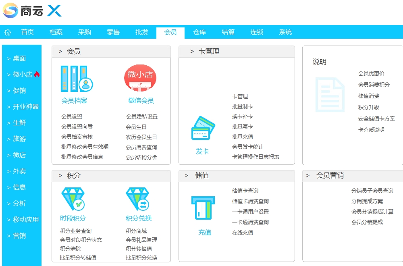Open 积分业务查询 link

coord(76,231)
